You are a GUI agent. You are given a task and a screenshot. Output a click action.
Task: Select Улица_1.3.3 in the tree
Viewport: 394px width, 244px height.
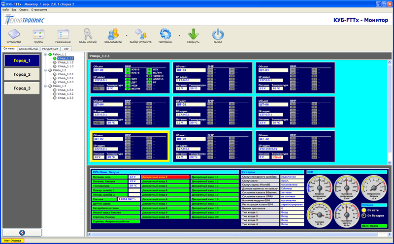[66, 98]
